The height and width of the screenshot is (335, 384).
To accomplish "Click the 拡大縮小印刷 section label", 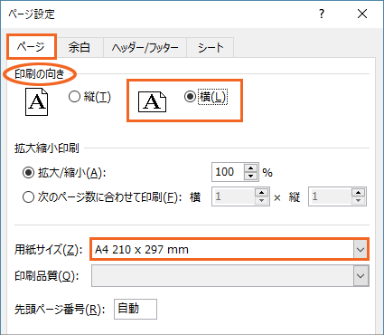I will 47,148.
